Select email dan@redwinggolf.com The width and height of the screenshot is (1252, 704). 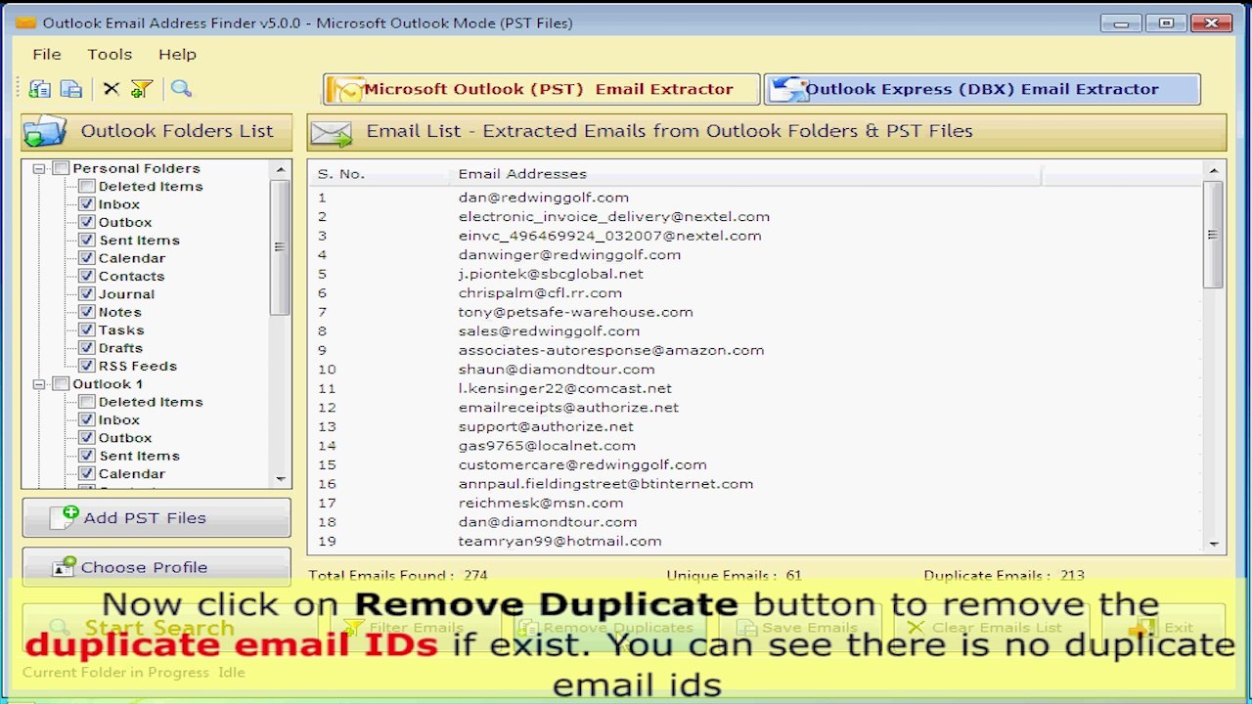pyautogui.click(x=544, y=198)
